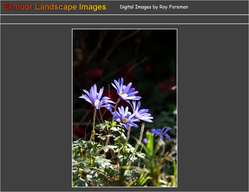The width and height of the screenshot is (249, 192).
Task: Click the name Roy Foreman in the subtitle
Action: point(174,7)
